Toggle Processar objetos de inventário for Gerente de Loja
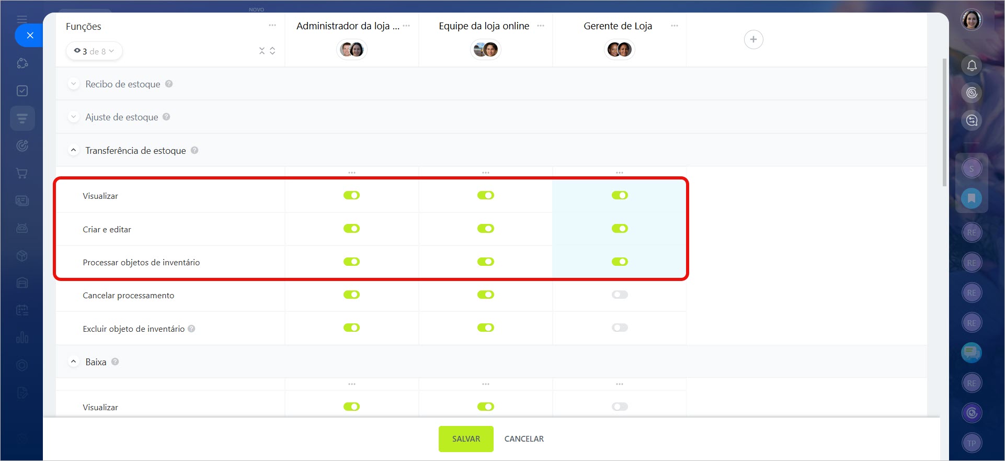The image size is (1005, 461). pos(620,262)
